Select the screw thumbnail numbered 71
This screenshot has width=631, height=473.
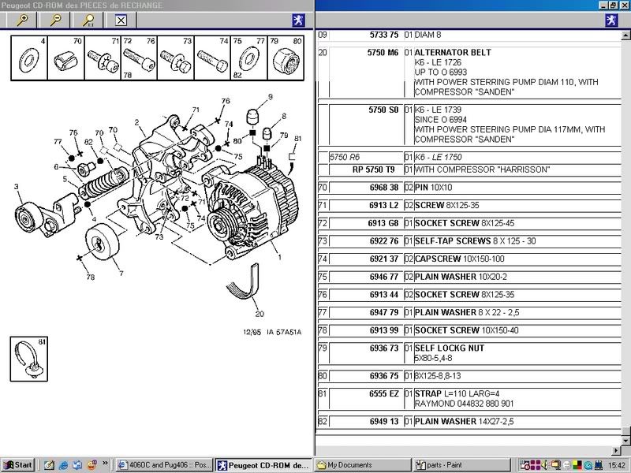click(x=103, y=58)
